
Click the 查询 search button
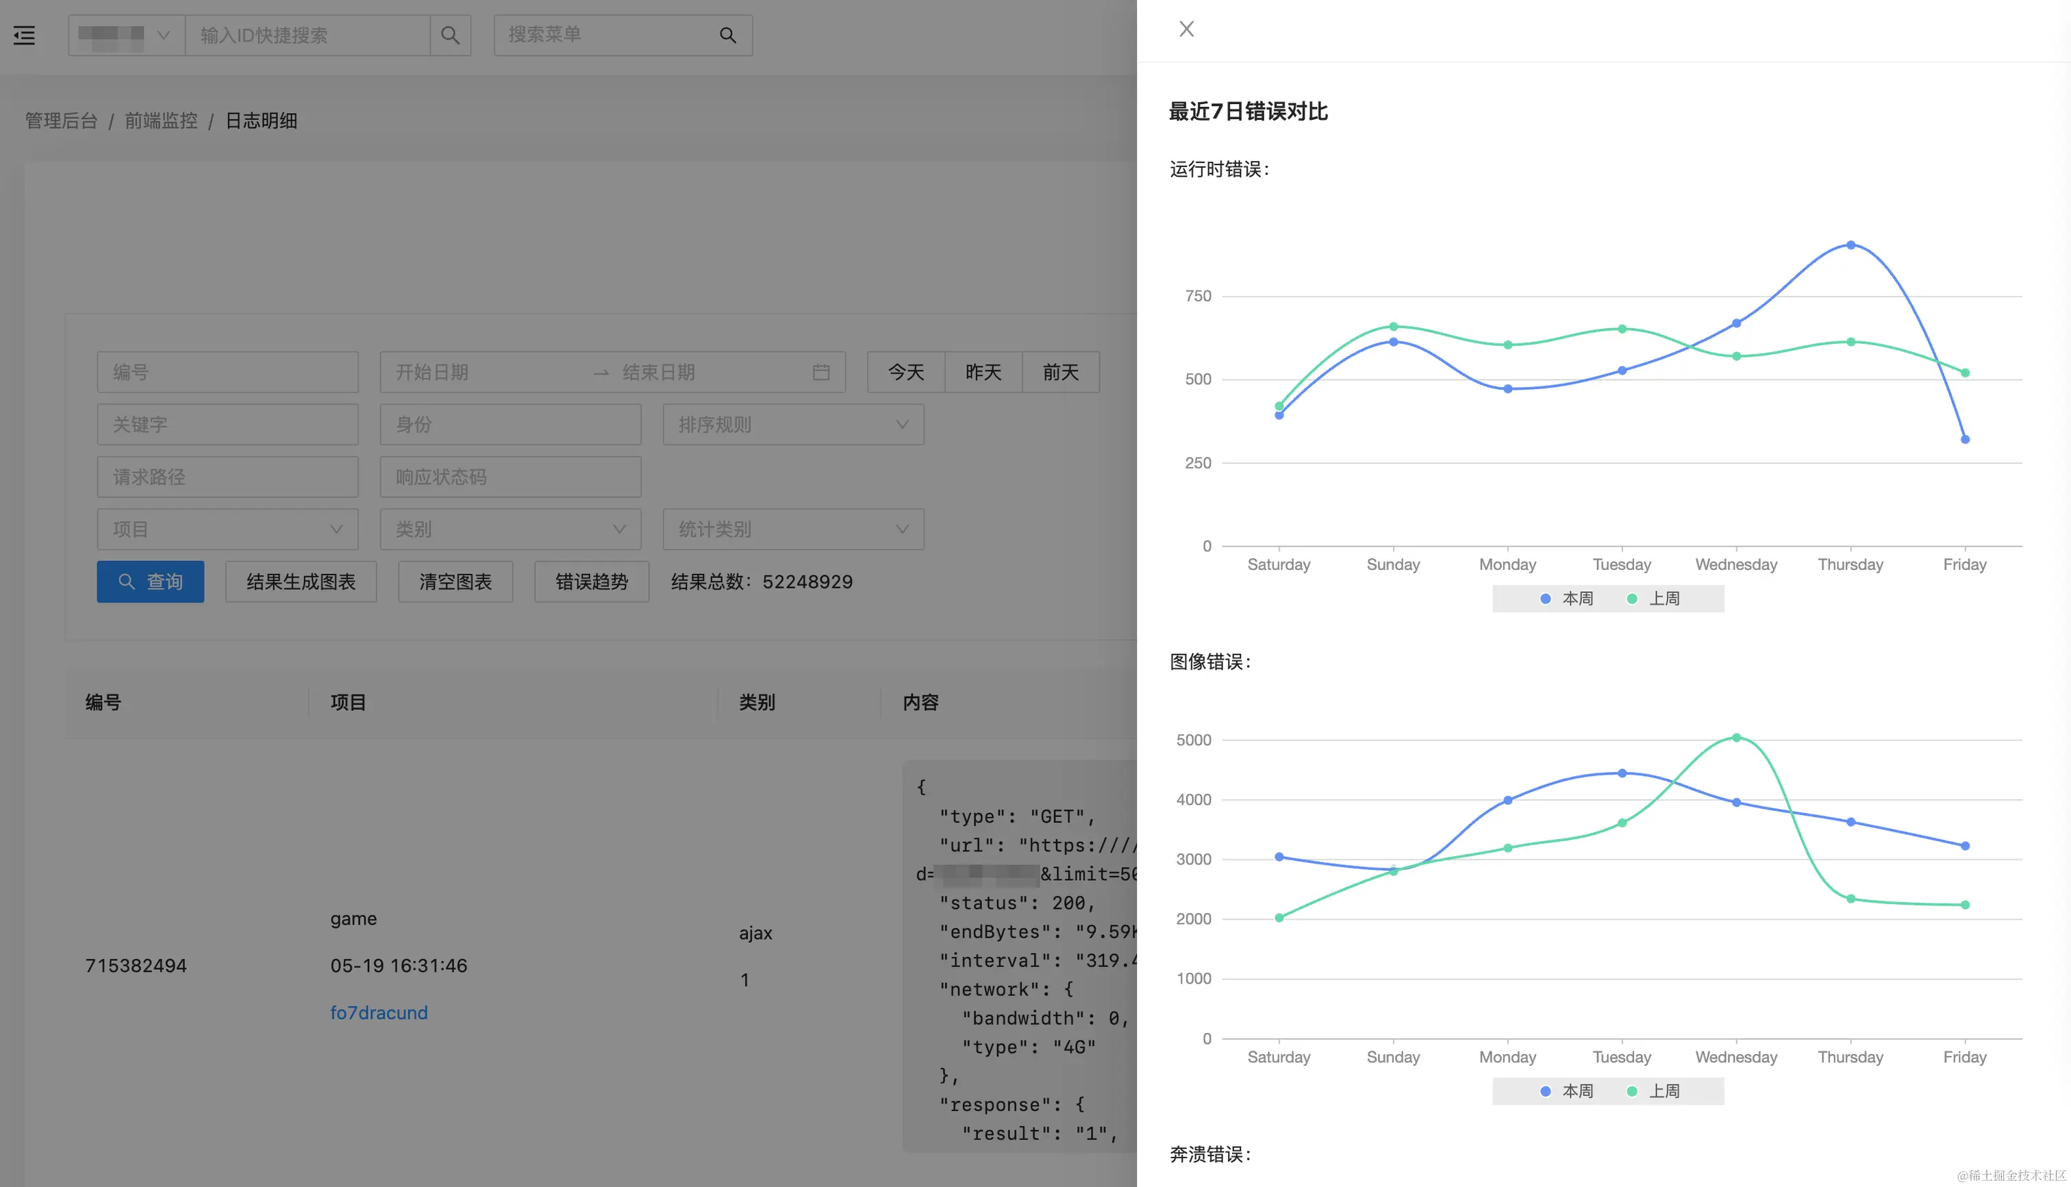(x=150, y=582)
